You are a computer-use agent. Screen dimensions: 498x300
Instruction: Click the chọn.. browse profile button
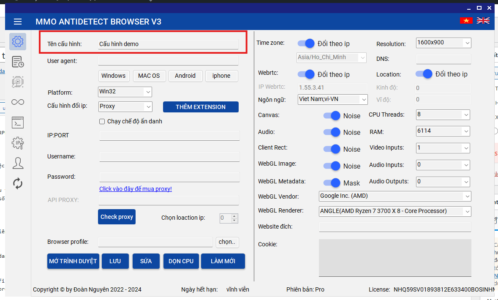[227, 242]
